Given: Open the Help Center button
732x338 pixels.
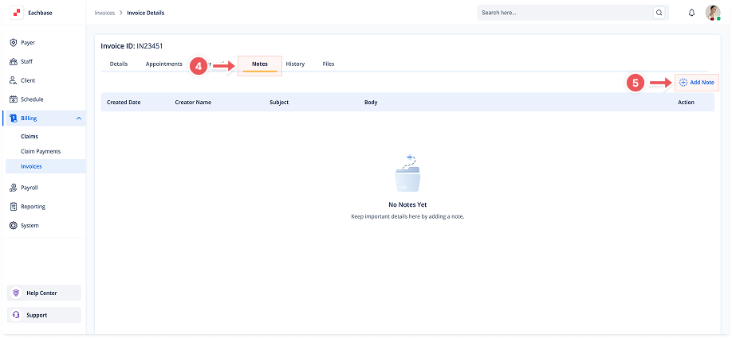Looking at the screenshot, I should [x=45, y=293].
